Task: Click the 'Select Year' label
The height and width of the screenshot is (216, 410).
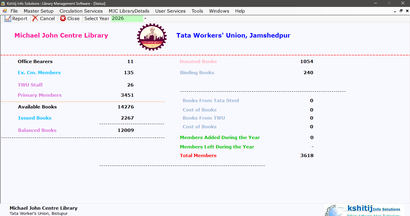Action: point(97,19)
